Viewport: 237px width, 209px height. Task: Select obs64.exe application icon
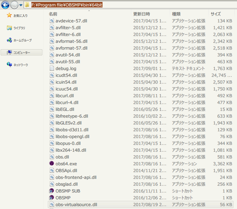click(x=52, y=163)
